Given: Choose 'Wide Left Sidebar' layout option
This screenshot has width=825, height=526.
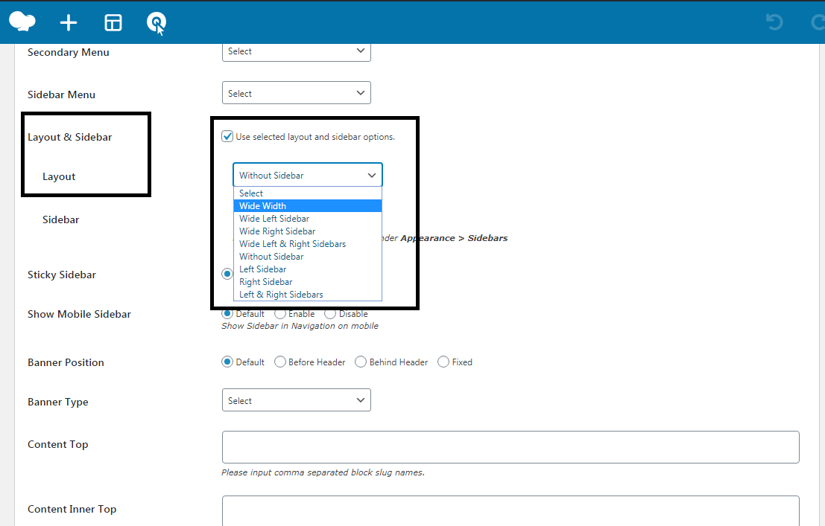Looking at the screenshot, I should 308,219.
